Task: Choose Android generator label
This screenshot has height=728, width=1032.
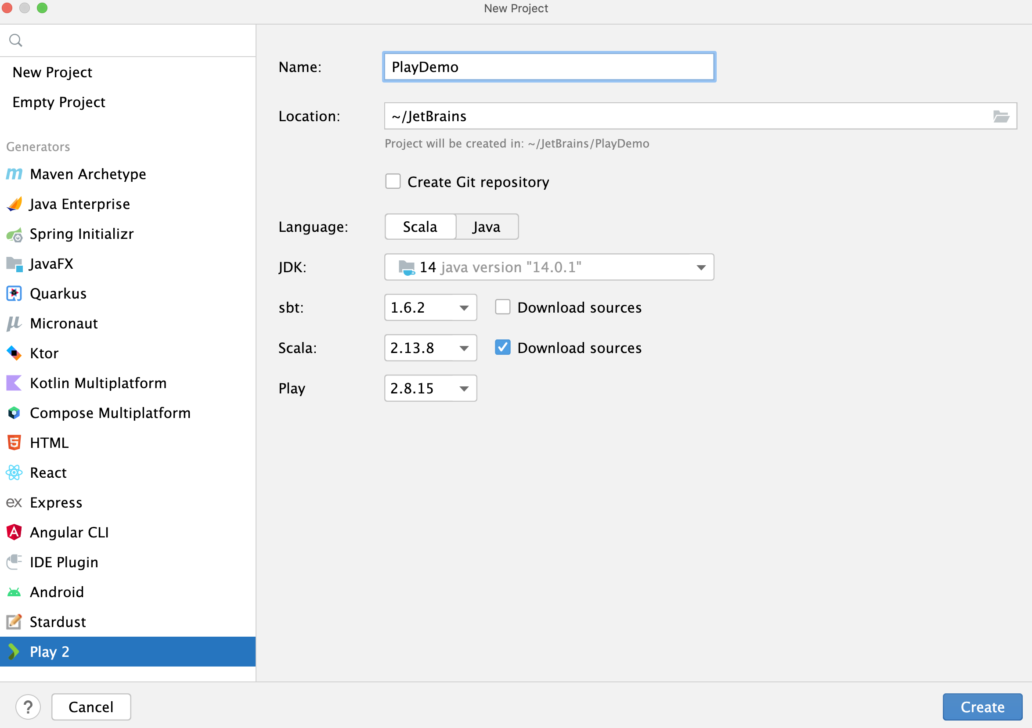Action: pos(57,592)
